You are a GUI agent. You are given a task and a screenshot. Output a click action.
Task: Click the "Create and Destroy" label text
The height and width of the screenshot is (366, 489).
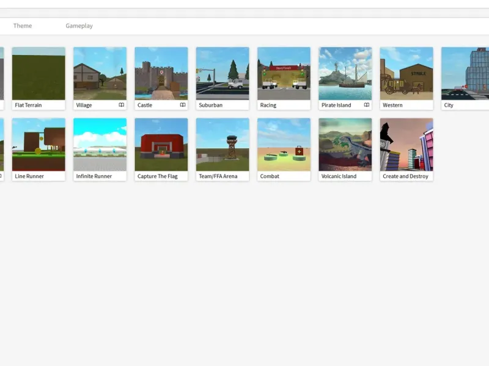[405, 176]
